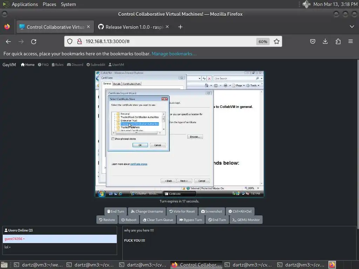Click the IE feeds icon in VM toolbar
The height and width of the screenshot is (269, 359).
[x=216, y=85]
